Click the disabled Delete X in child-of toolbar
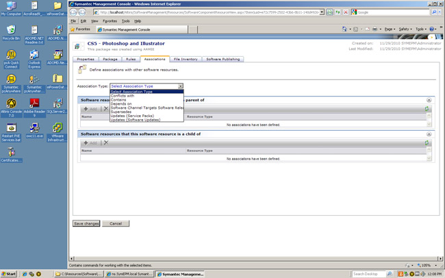The width and height of the screenshot is (445, 278). click(x=106, y=142)
